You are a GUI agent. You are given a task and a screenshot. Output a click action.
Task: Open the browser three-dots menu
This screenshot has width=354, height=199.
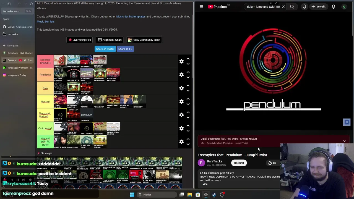pyautogui.click(x=4, y=4)
